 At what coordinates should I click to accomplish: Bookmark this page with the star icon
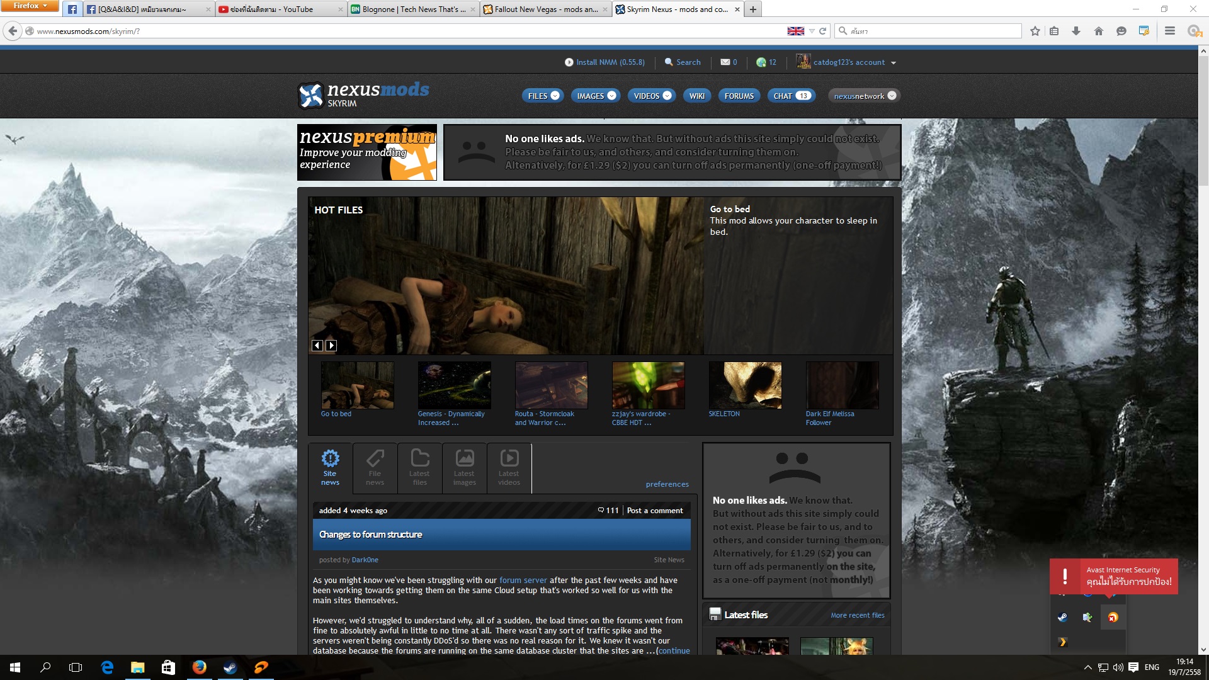coord(1035,31)
